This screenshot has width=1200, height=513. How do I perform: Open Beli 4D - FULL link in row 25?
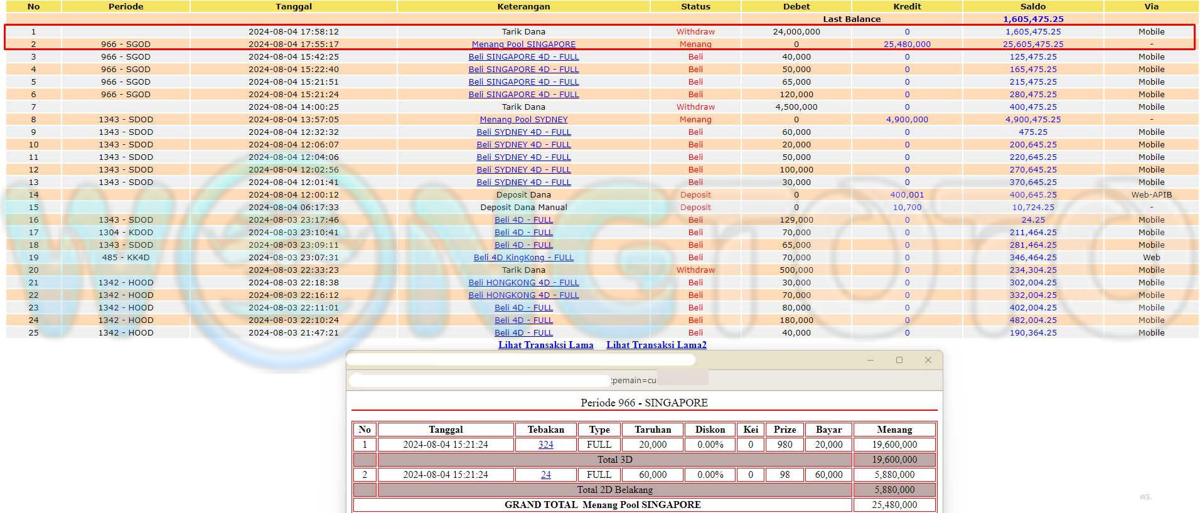tap(523, 333)
